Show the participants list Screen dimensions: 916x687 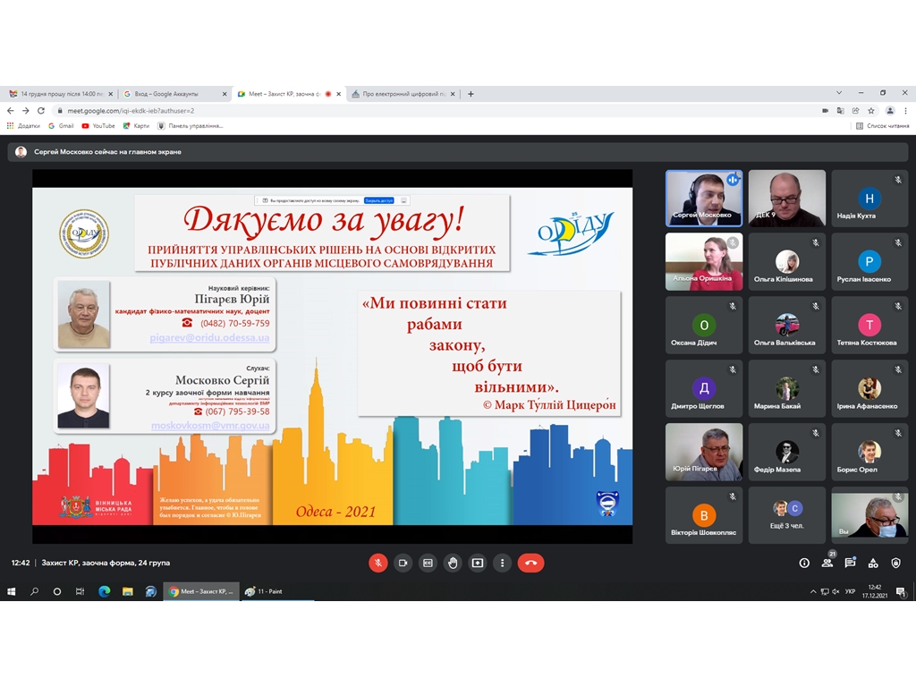point(827,563)
